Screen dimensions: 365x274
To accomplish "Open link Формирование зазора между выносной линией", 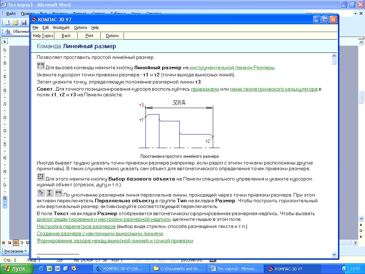I will [x=115, y=241].
